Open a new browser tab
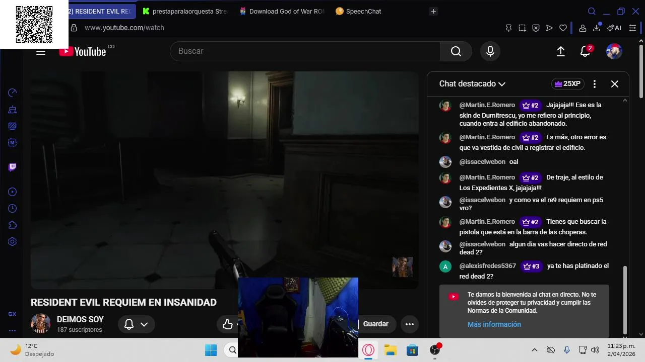This screenshot has height=362, width=645. [x=433, y=11]
